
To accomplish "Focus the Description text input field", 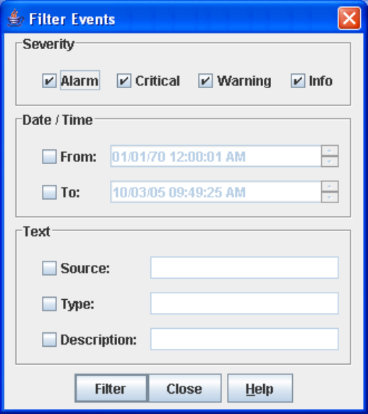I will pyautogui.click(x=244, y=339).
